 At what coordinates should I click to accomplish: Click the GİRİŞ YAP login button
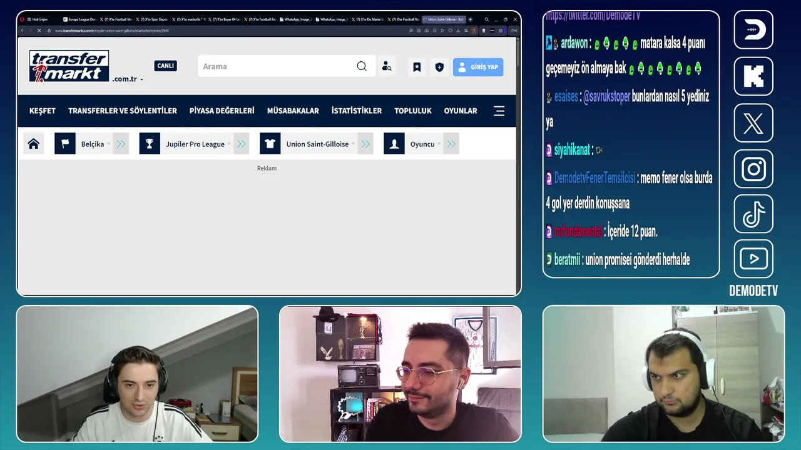click(x=478, y=67)
